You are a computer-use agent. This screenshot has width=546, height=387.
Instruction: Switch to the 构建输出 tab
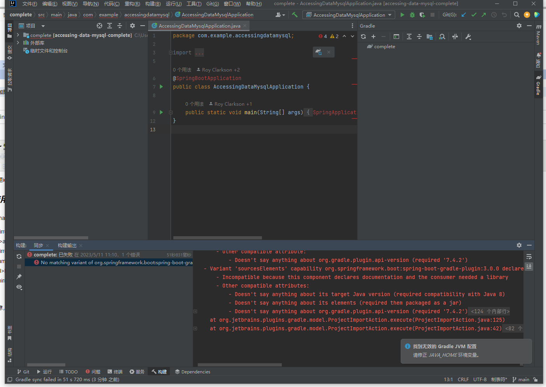pos(67,245)
